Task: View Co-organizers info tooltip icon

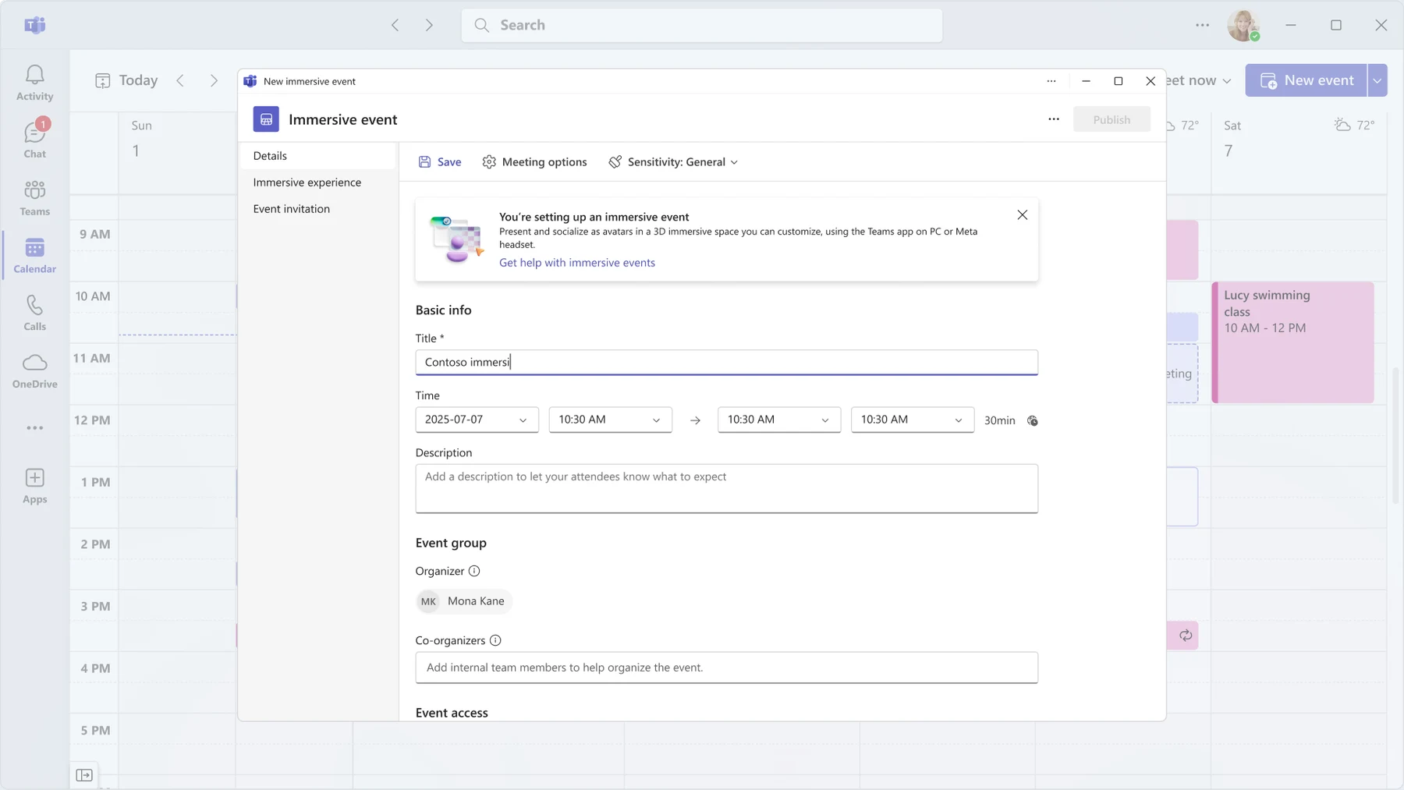Action: point(495,640)
